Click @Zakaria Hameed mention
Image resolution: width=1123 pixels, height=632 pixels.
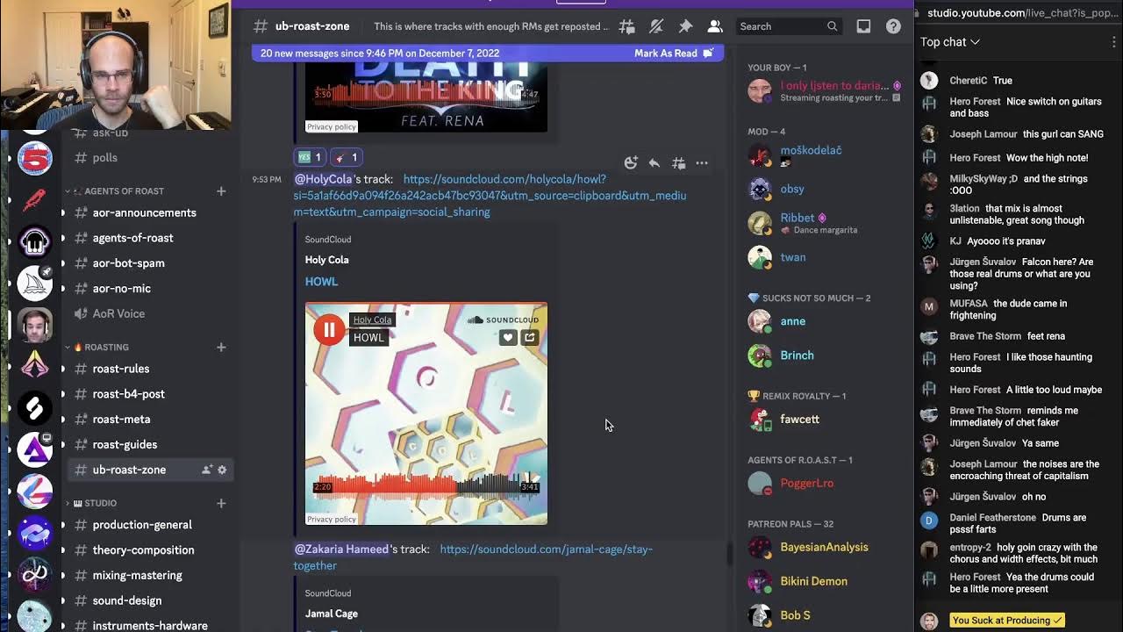coord(341,549)
